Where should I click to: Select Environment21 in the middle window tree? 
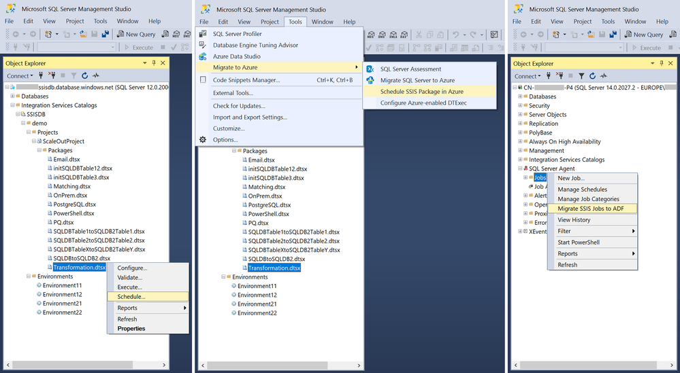coord(257,304)
